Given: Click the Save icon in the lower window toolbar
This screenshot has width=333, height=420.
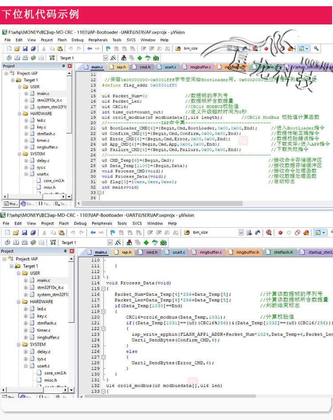Looking at the screenshot, I should 24,232.
